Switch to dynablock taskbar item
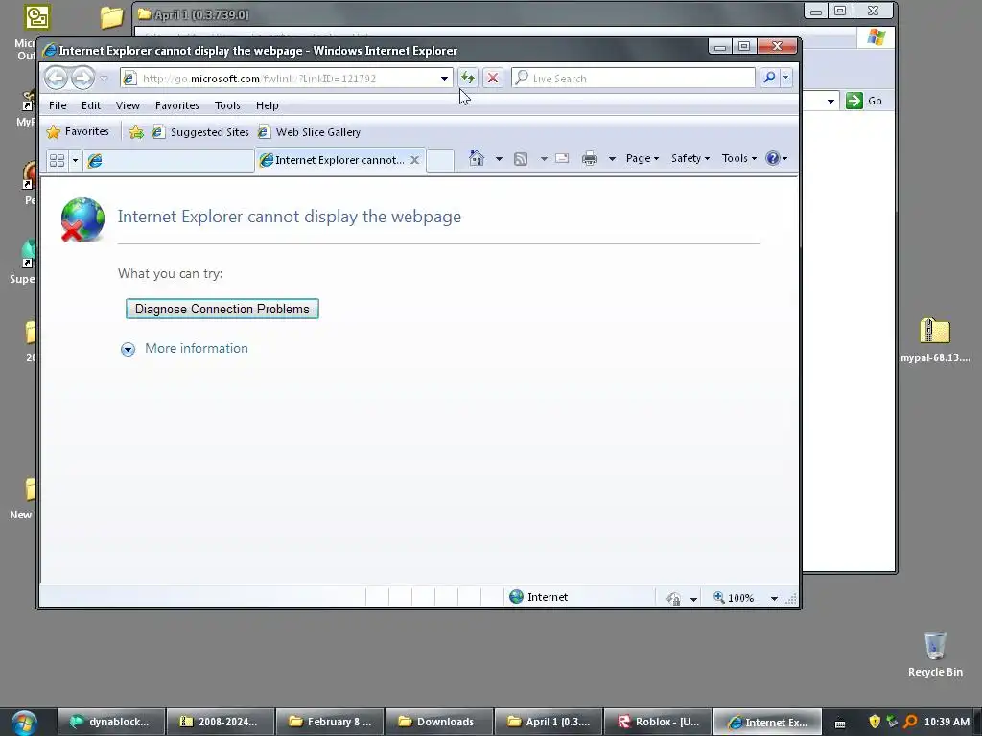Image resolution: width=982 pixels, height=736 pixels. tap(111, 722)
